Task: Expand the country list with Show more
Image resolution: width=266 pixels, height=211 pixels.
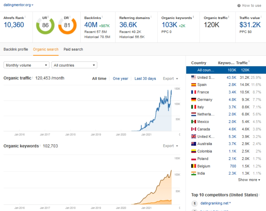Action: (x=249, y=180)
